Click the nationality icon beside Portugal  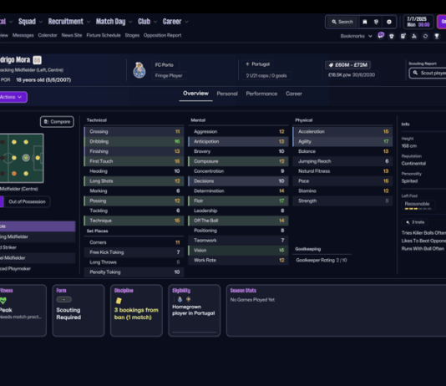click(247, 64)
